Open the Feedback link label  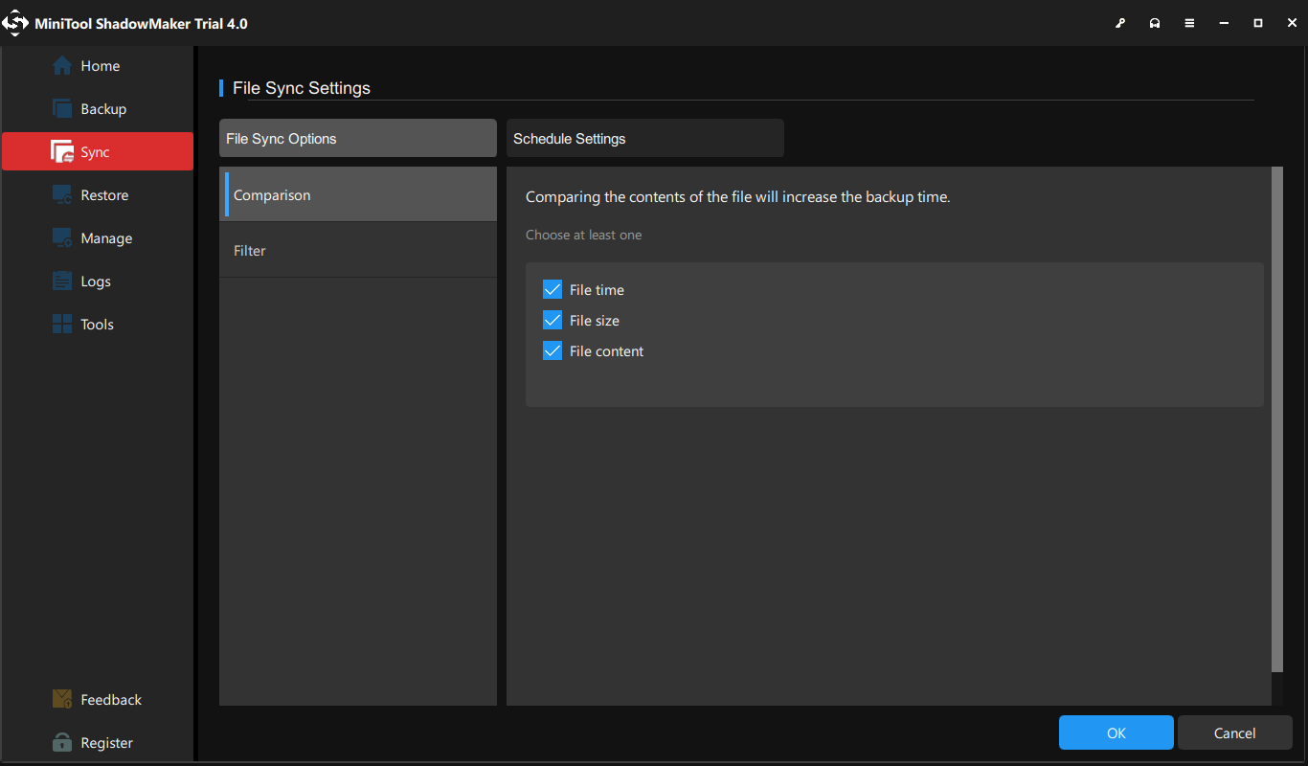(x=111, y=700)
